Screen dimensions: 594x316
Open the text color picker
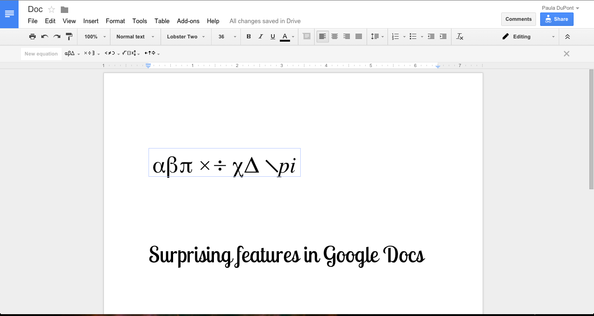[287, 37]
